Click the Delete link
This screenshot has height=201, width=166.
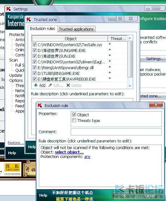coord(76,85)
